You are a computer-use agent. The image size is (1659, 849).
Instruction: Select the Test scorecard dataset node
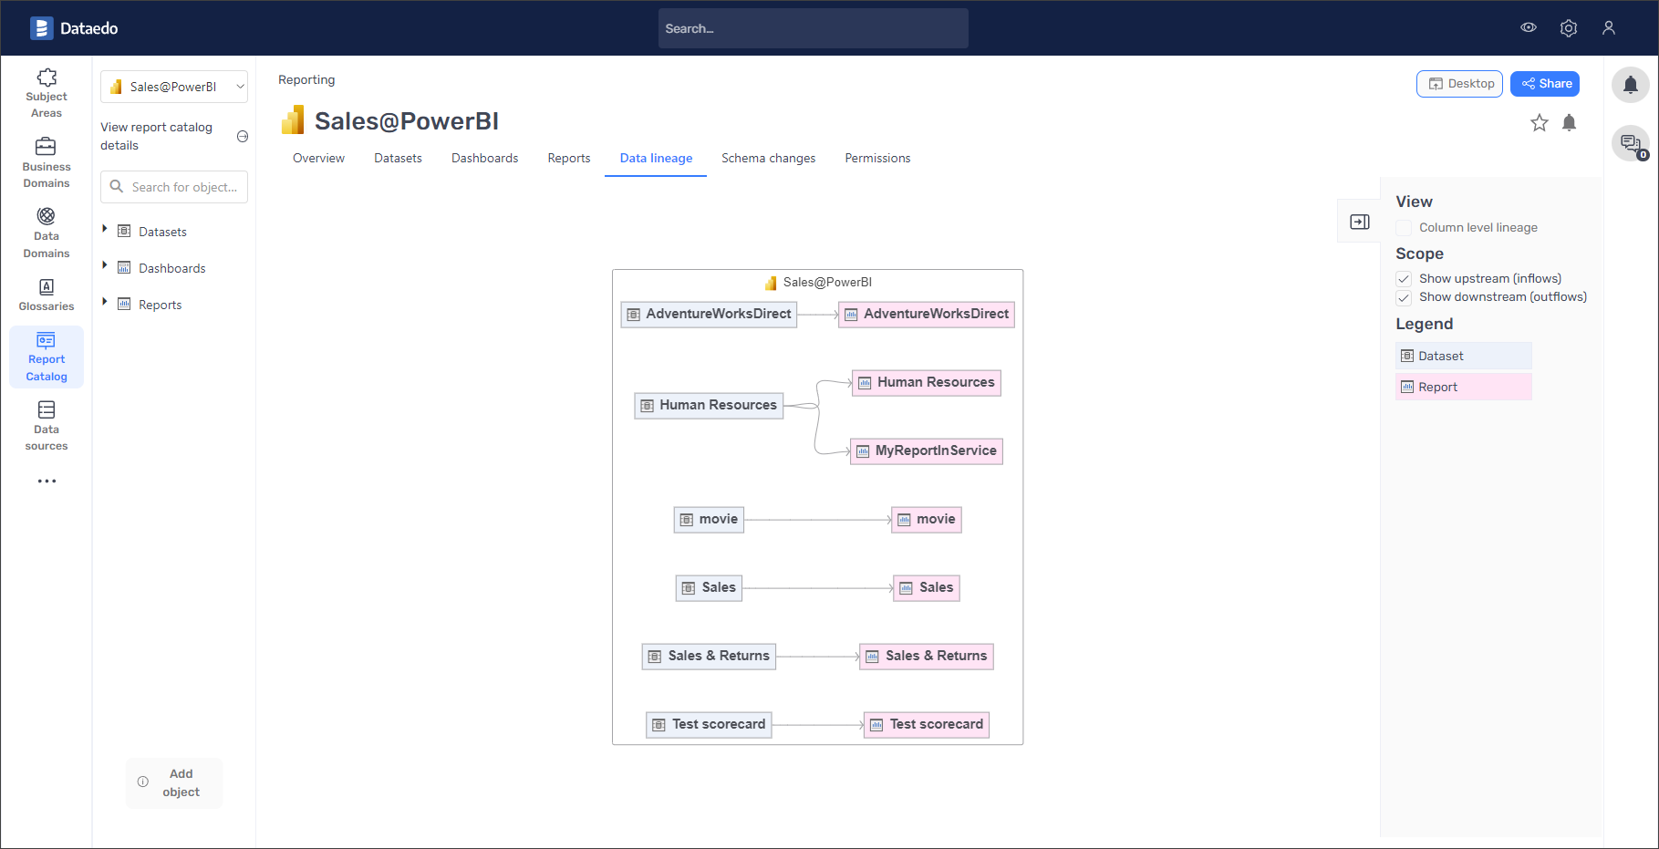(x=709, y=725)
